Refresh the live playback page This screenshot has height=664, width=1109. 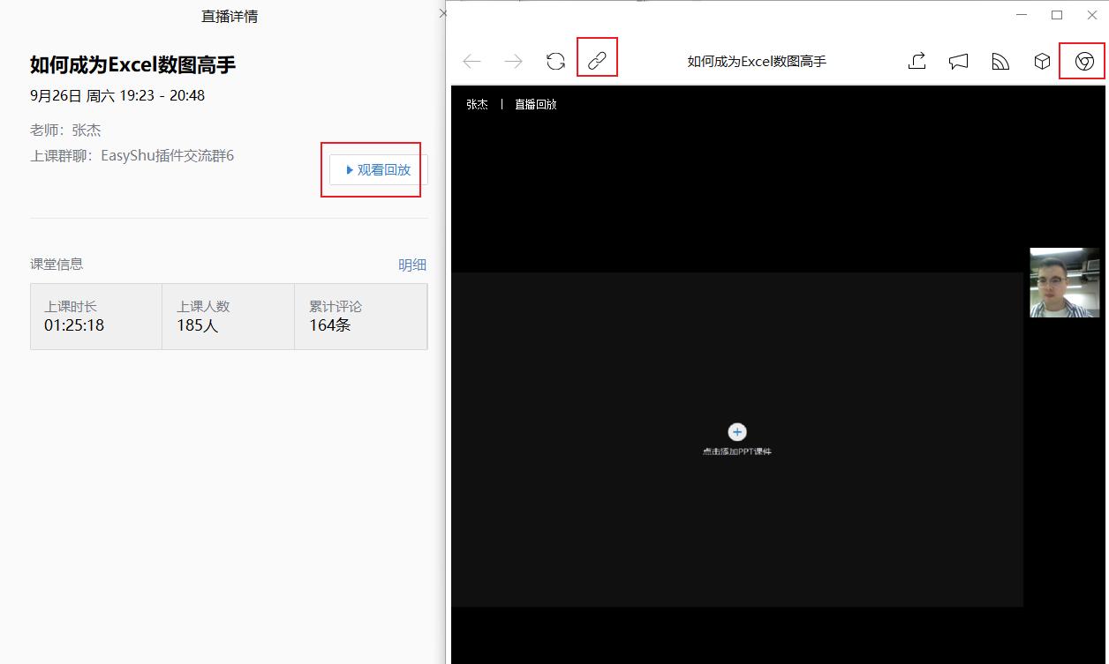555,61
